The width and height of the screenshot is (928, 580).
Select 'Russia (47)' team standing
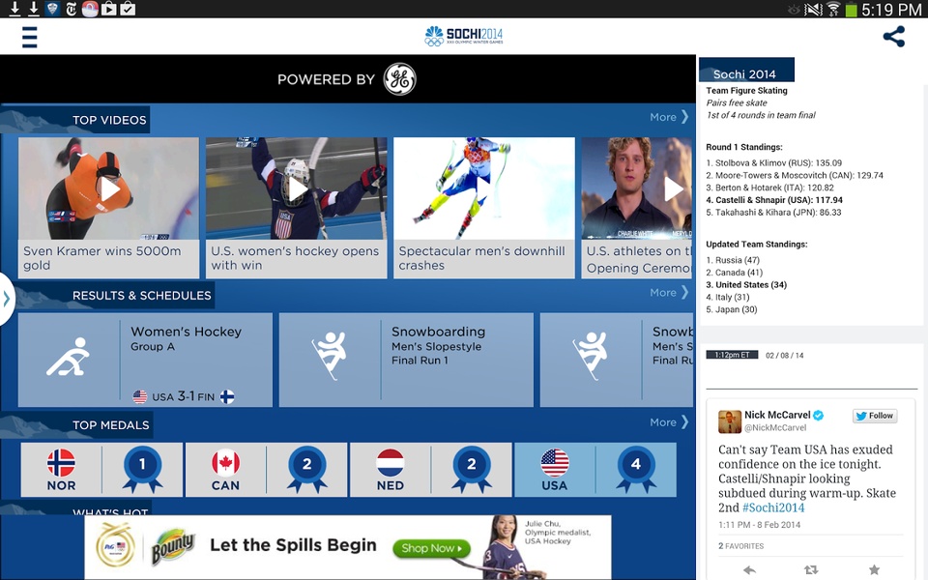tap(733, 260)
